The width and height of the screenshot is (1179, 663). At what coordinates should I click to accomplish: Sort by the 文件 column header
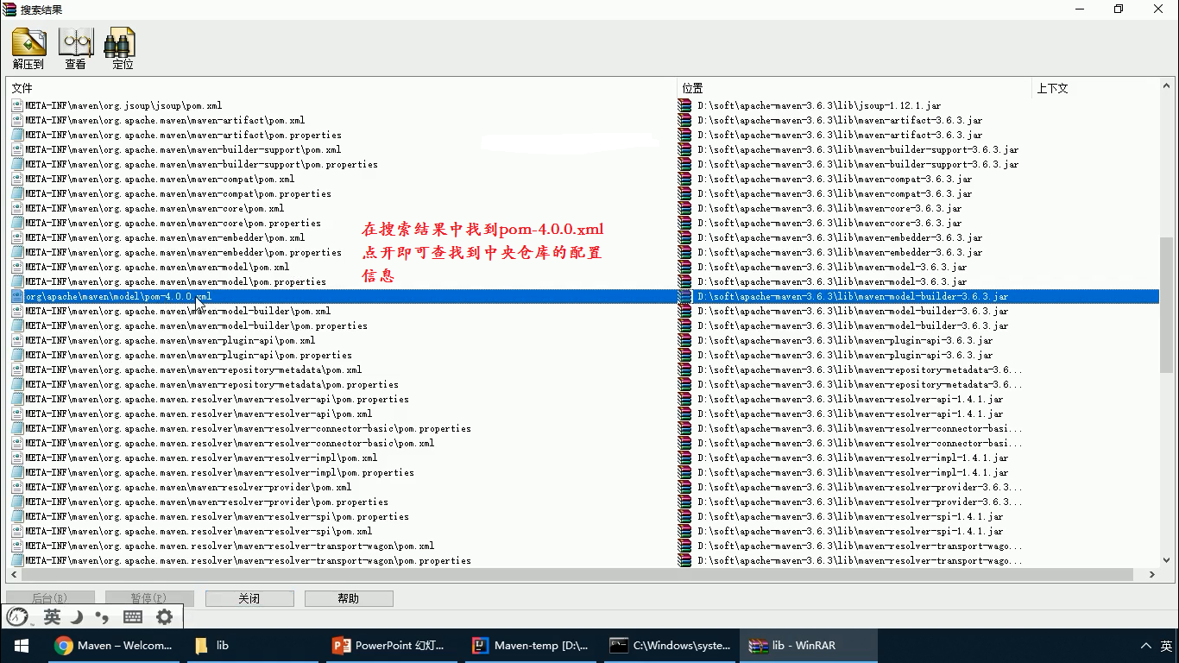pyautogui.click(x=342, y=88)
